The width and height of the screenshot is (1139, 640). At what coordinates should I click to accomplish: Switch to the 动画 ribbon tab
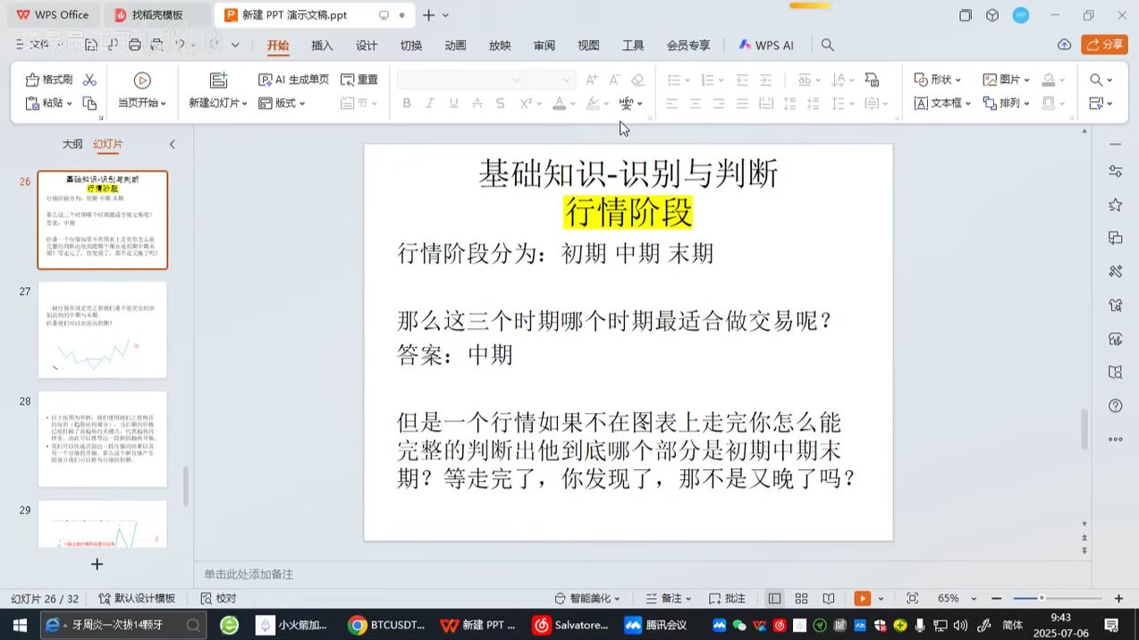tap(455, 46)
